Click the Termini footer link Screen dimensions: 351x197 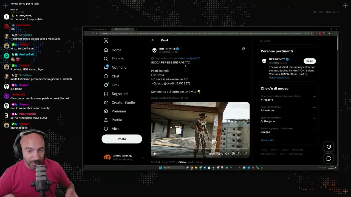(x=264, y=150)
